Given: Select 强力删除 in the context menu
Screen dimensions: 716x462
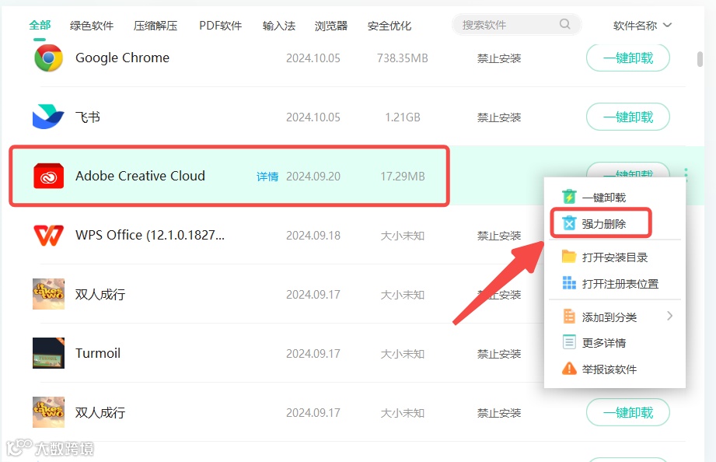Looking at the screenshot, I should (x=604, y=224).
